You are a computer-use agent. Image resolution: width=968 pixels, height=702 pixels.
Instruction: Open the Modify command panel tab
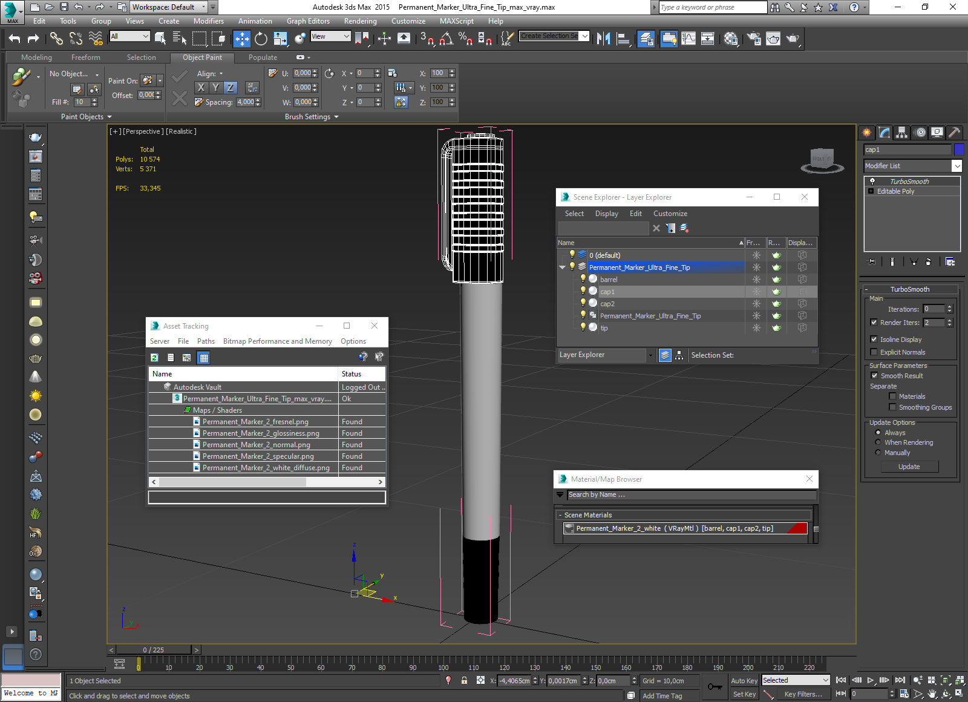point(885,132)
